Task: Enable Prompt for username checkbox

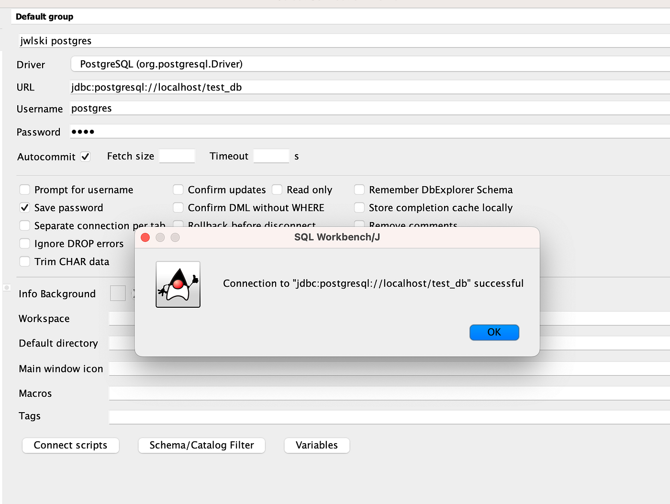Action: pos(25,190)
